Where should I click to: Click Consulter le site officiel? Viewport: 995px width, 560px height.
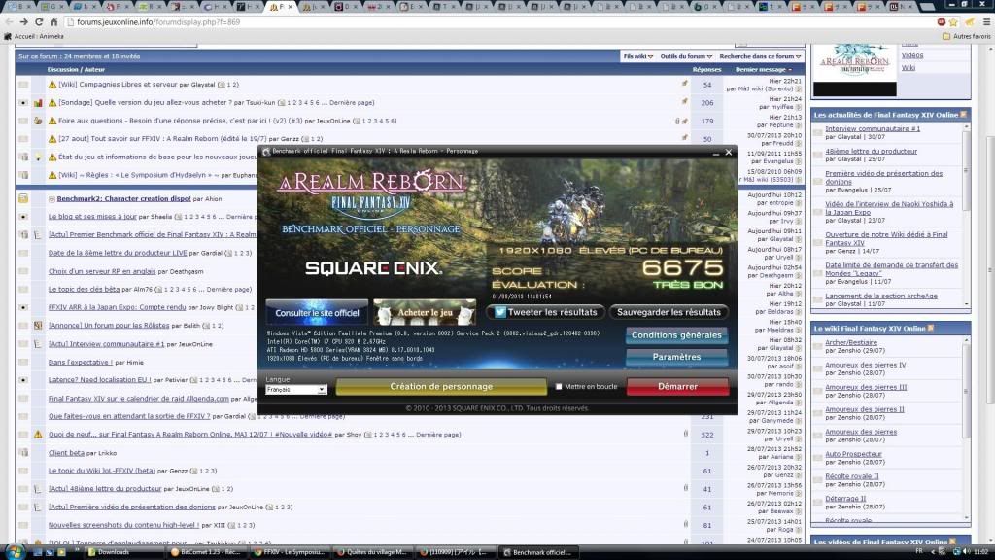coord(318,312)
